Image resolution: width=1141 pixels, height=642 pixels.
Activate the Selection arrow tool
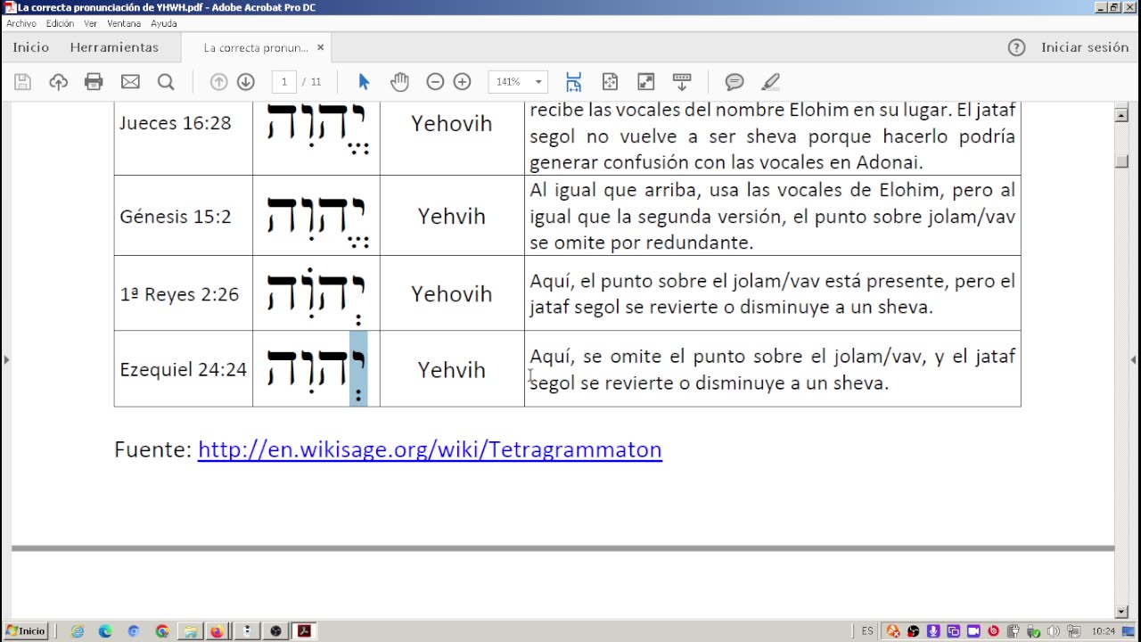pos(364,82)
